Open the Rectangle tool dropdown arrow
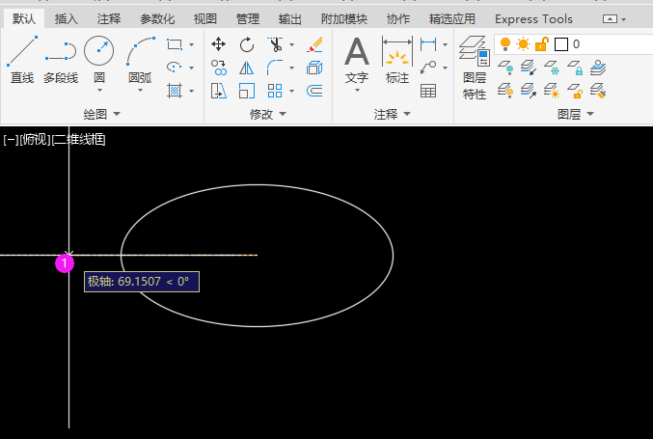 [x=191, y=44]
